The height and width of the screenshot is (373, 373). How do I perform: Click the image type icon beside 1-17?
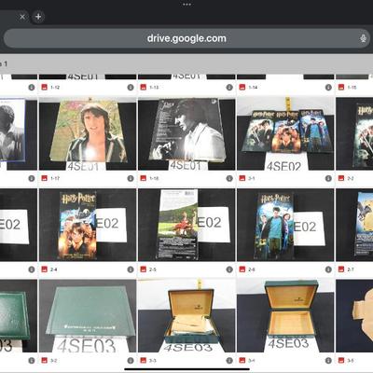tap(45, 178)
